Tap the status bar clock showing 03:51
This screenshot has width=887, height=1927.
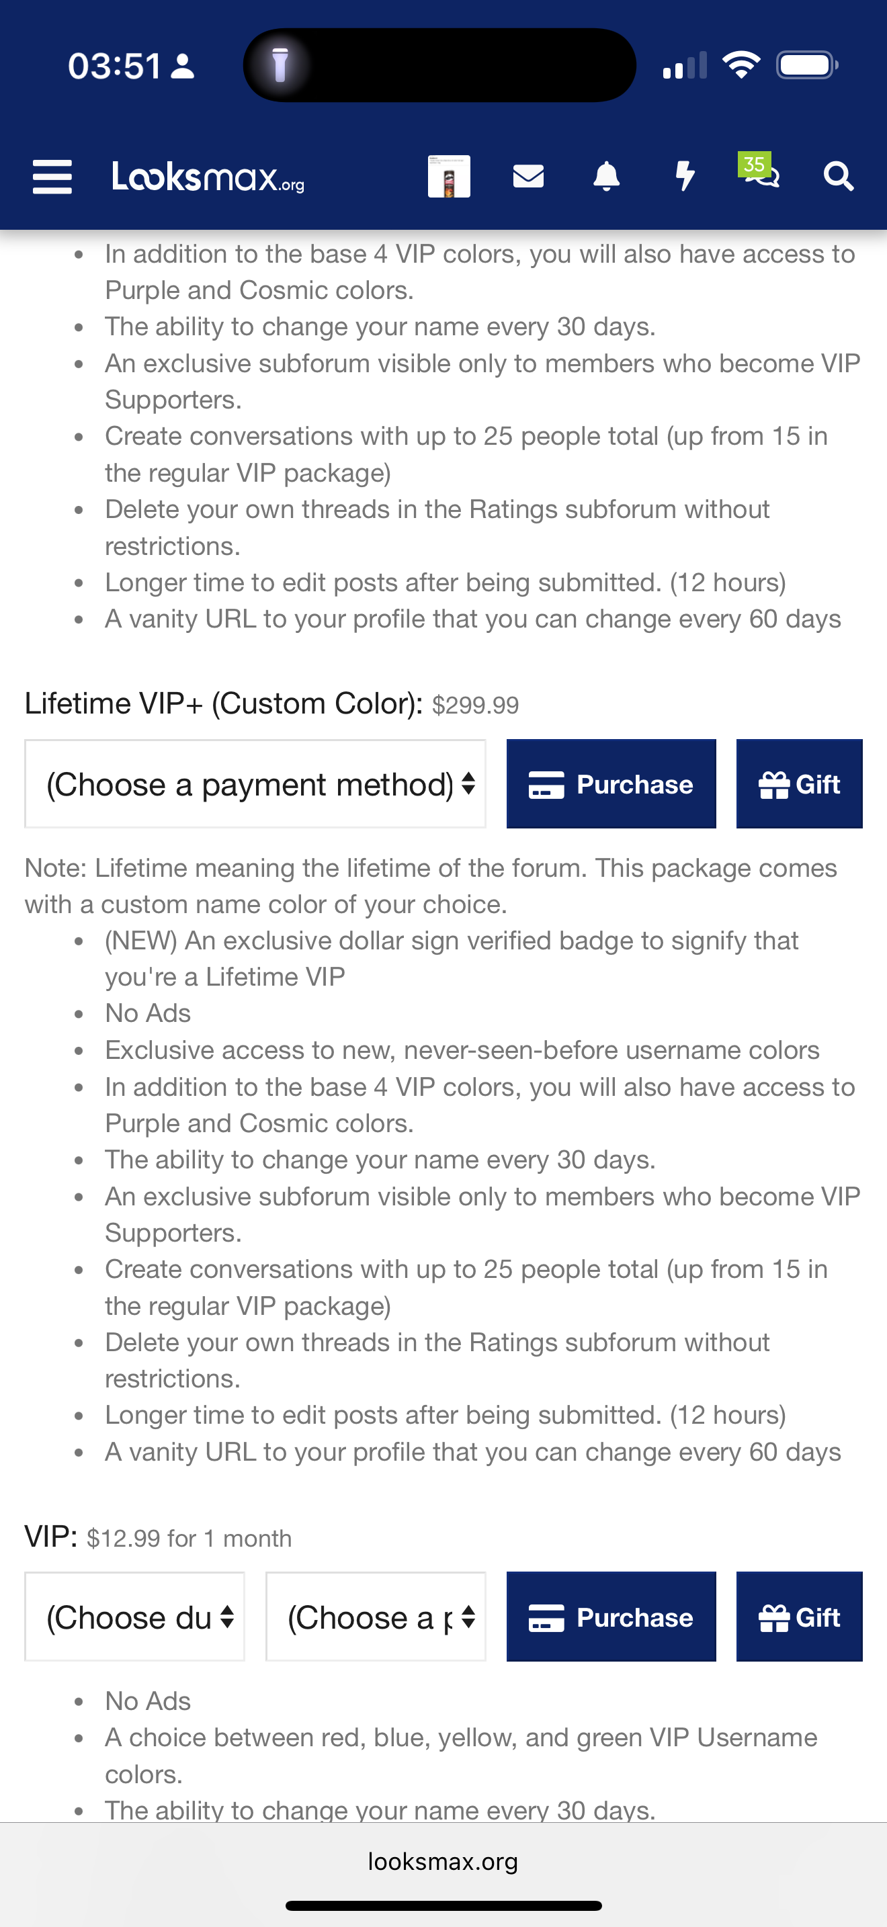coord(114,66)
